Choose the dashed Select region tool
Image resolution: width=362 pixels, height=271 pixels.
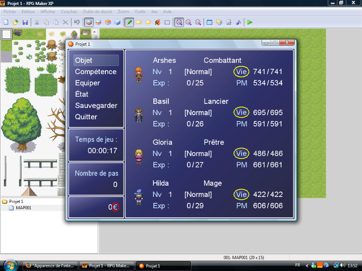click(167, 22)
